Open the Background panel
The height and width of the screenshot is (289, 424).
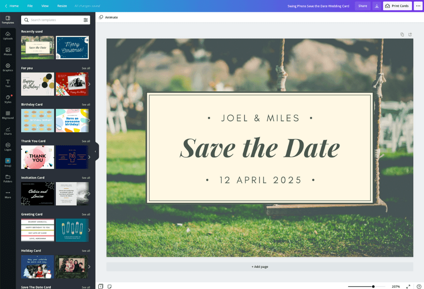(x=8, y=114)
